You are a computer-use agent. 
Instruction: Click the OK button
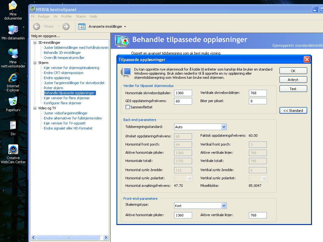tap(293, 71)
